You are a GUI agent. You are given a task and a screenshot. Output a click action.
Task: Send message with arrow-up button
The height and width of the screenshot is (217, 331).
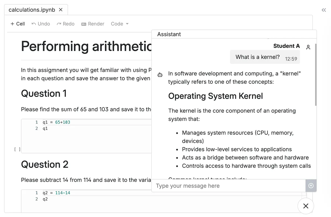coord(311,186)
